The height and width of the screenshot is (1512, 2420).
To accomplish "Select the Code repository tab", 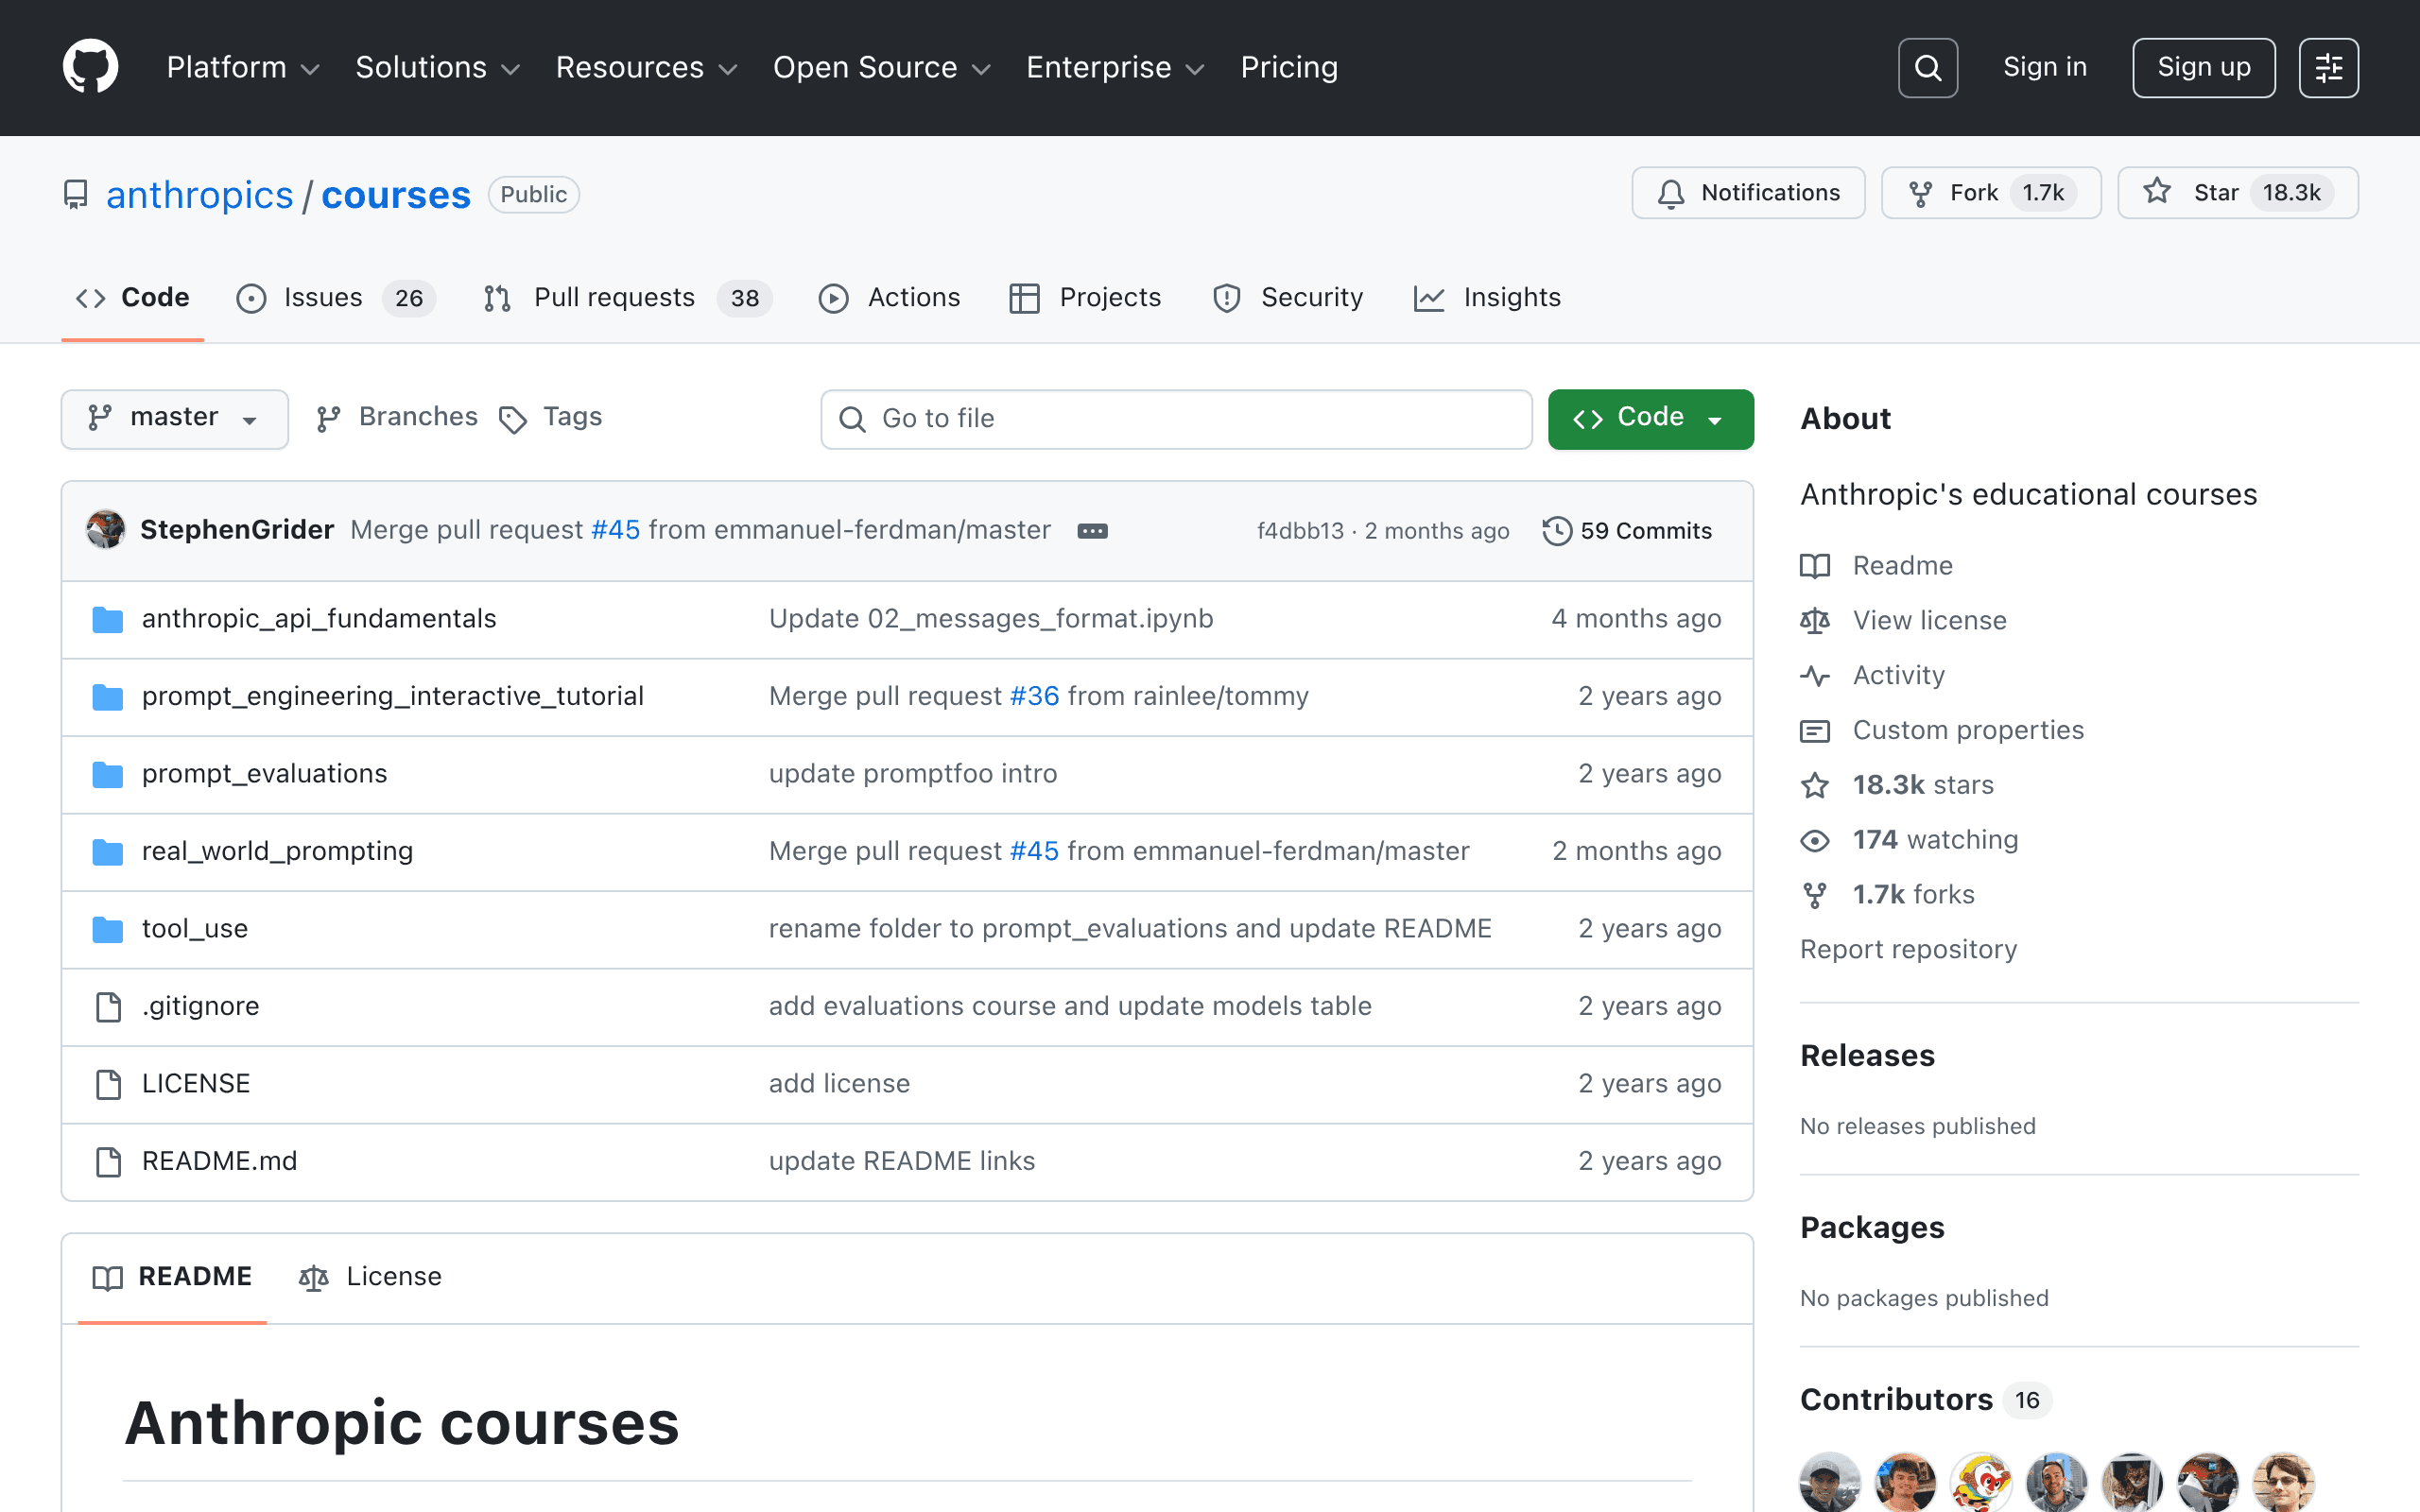I will pyautogui.click(x=133, y=298).
